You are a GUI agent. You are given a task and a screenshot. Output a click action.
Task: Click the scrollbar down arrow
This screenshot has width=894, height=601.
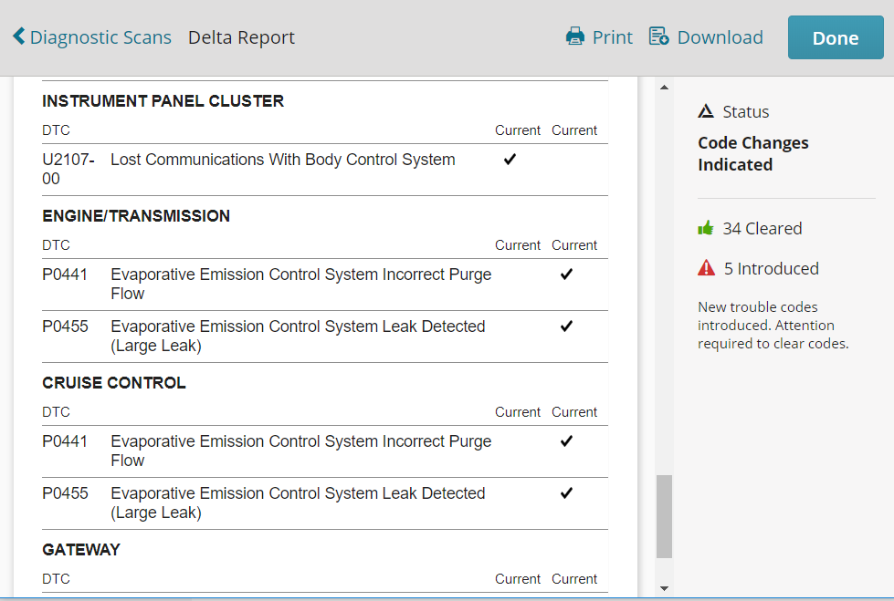point(664,588)
